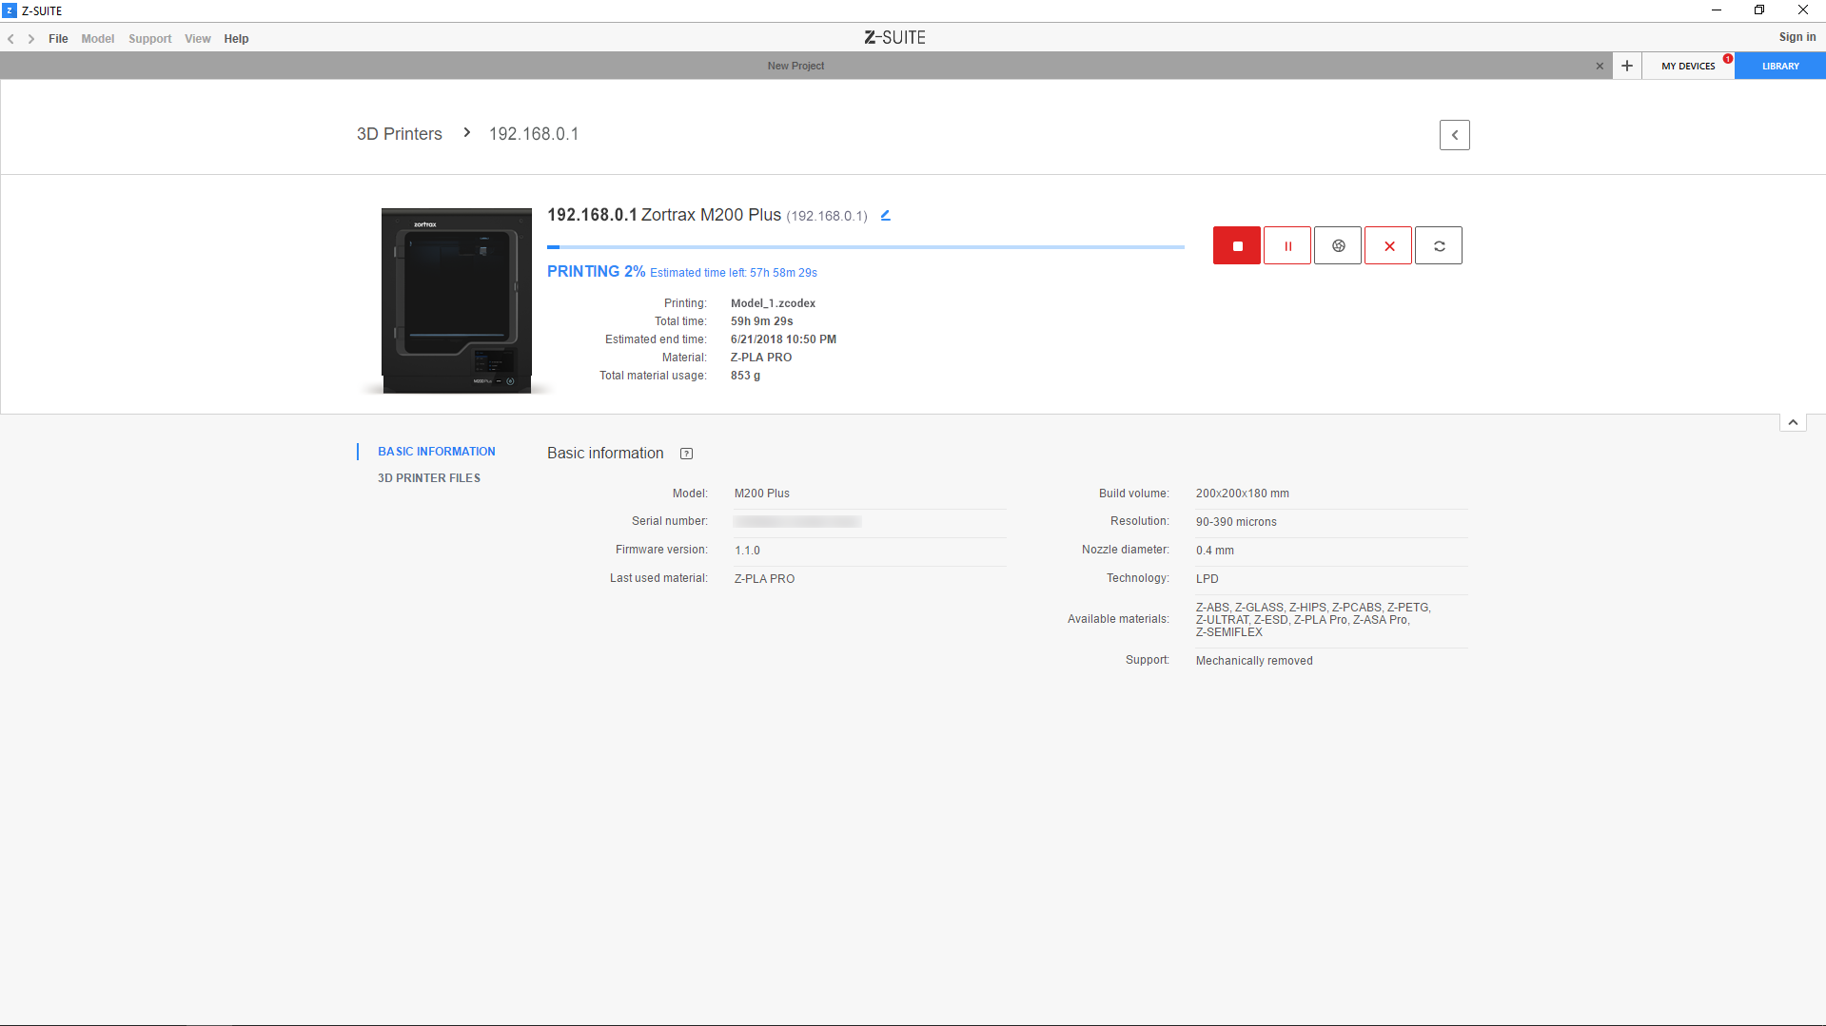1826x1026 pixels.
Task: Go back using the chevron button
Action: point(1454,135)
